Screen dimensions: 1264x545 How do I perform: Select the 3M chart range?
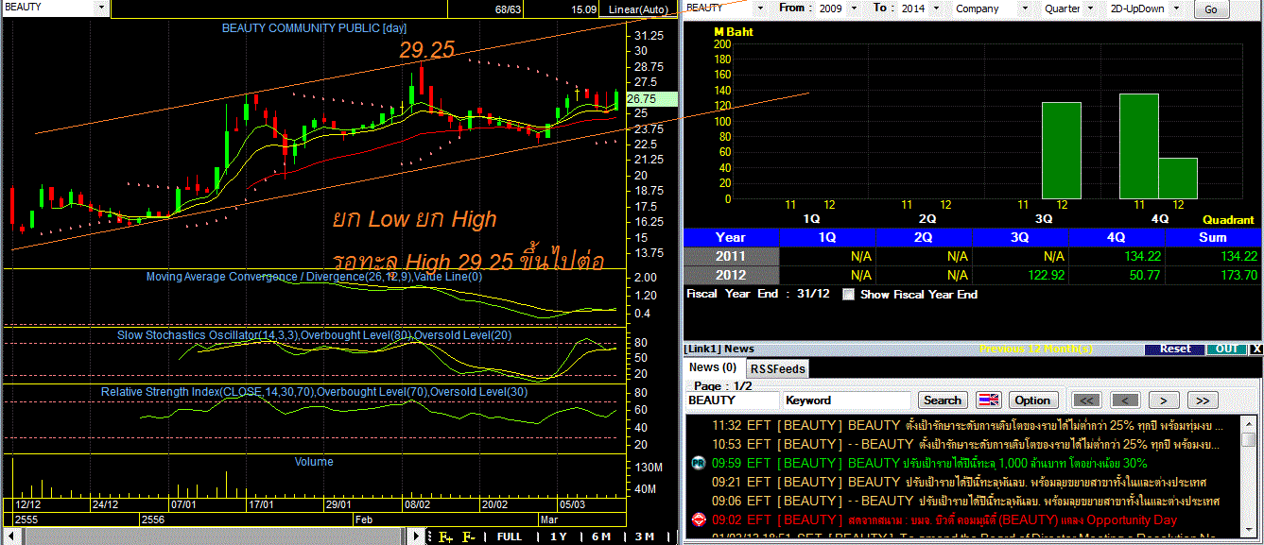[x=644, y=536]
